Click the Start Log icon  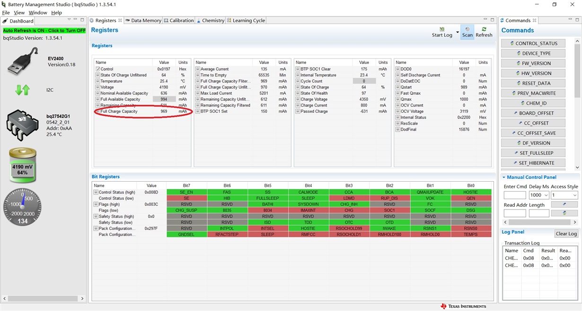coord(442,29)
